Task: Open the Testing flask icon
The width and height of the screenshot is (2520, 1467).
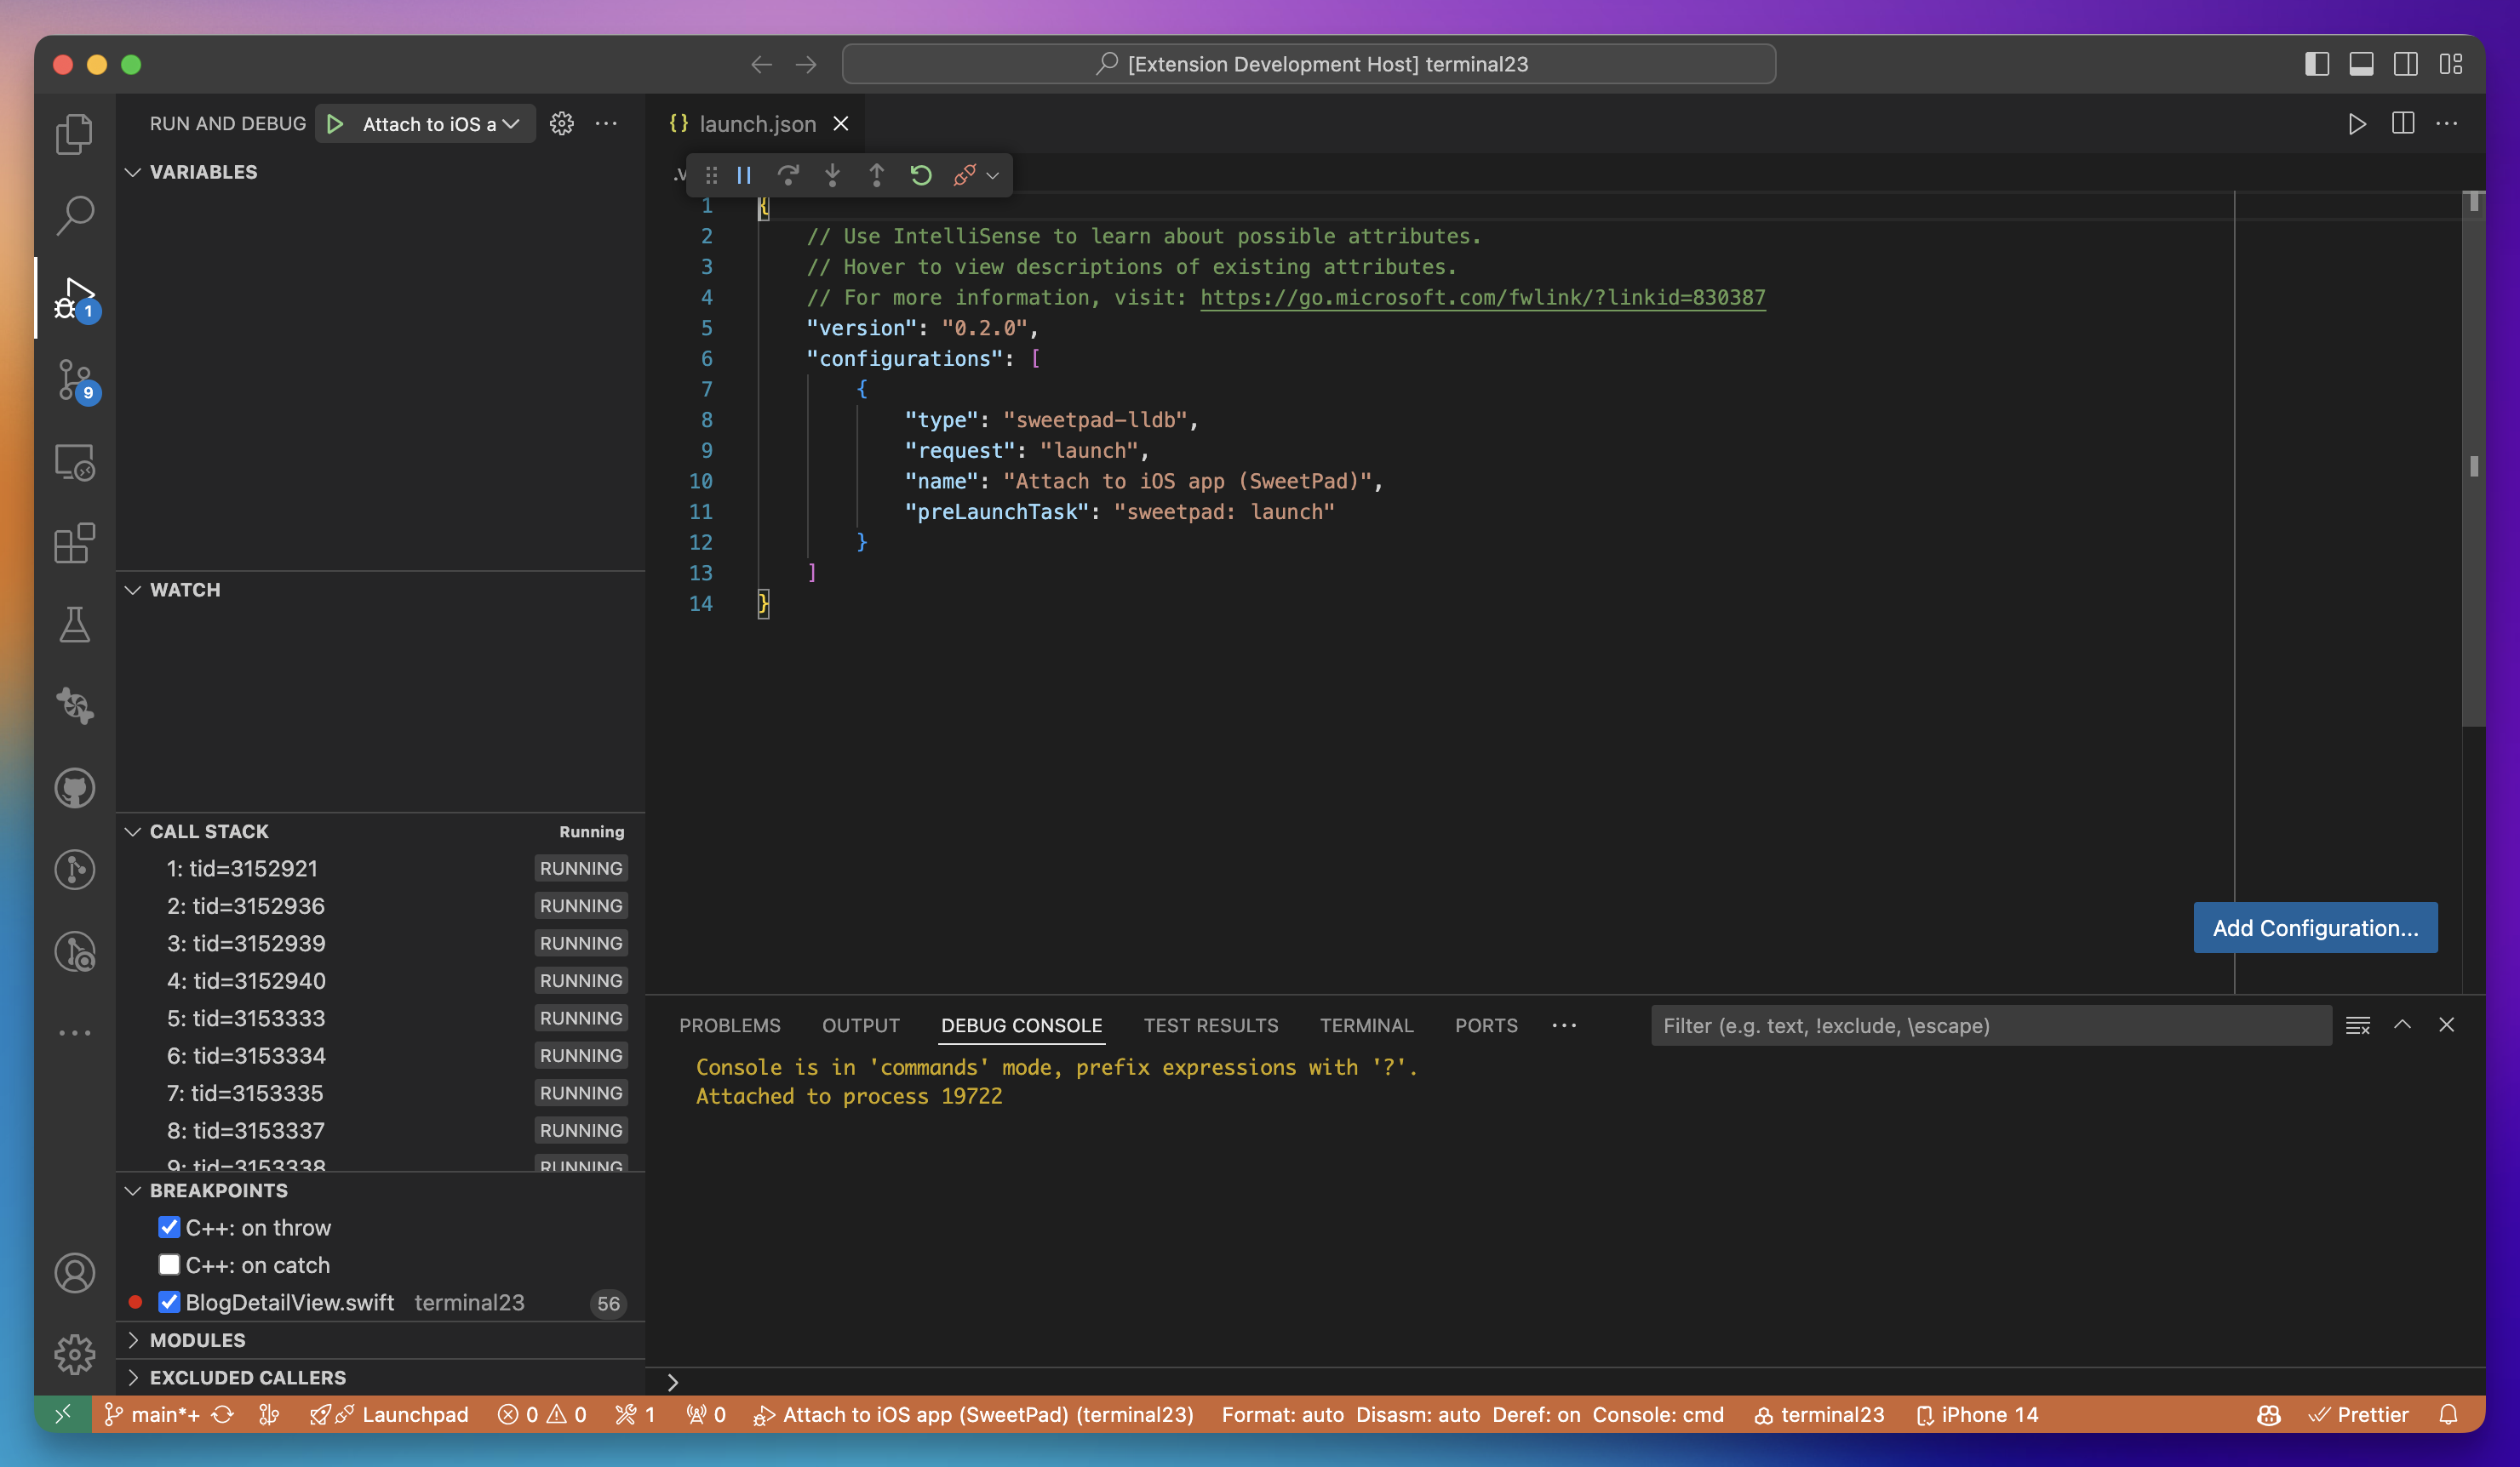Action: point(74,625)
